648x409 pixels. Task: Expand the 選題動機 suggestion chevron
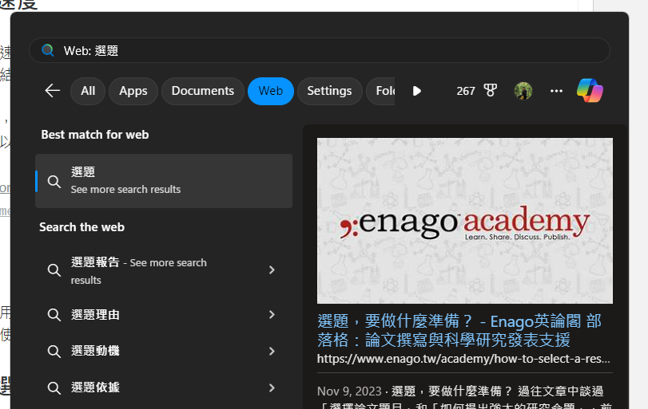pos(272,352)
